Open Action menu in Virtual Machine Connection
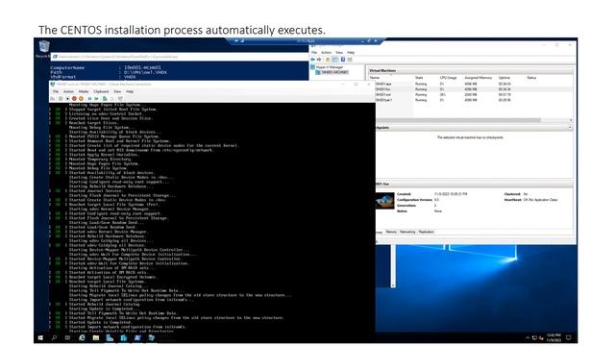The width and height of the screenshot is (615, 346). coord(68,91)
